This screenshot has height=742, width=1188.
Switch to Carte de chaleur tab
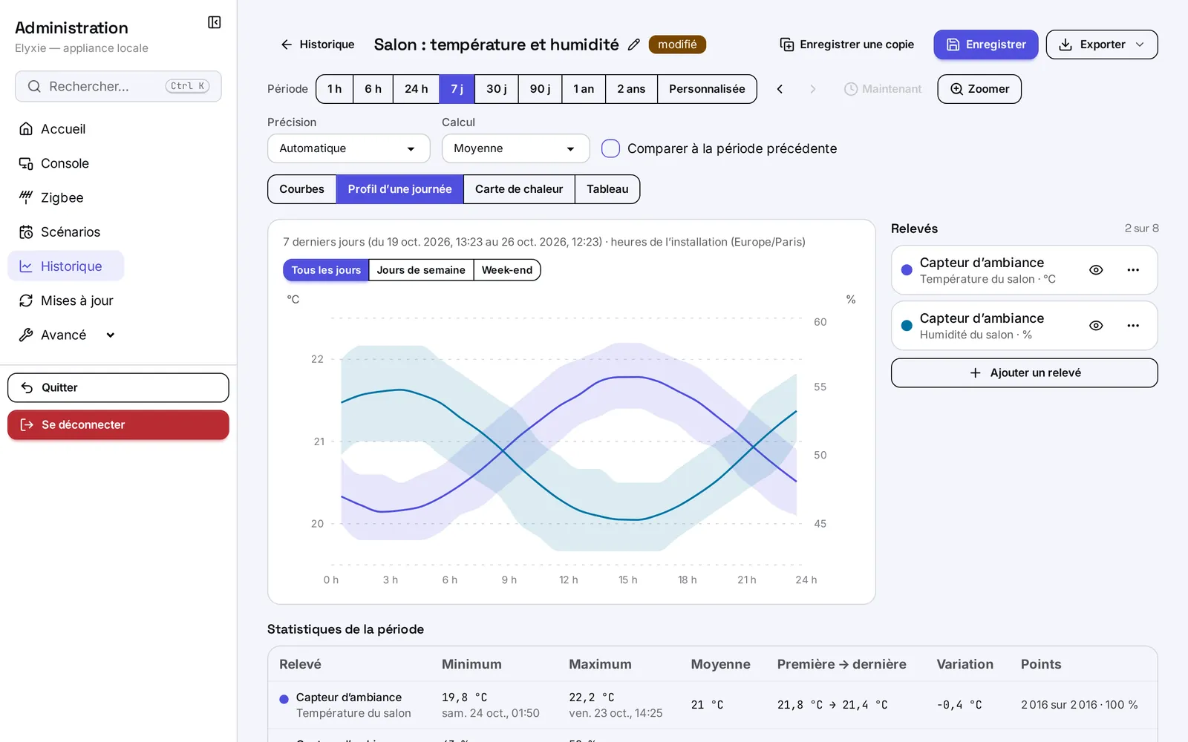pyautogui.click(x=519, y=189)
